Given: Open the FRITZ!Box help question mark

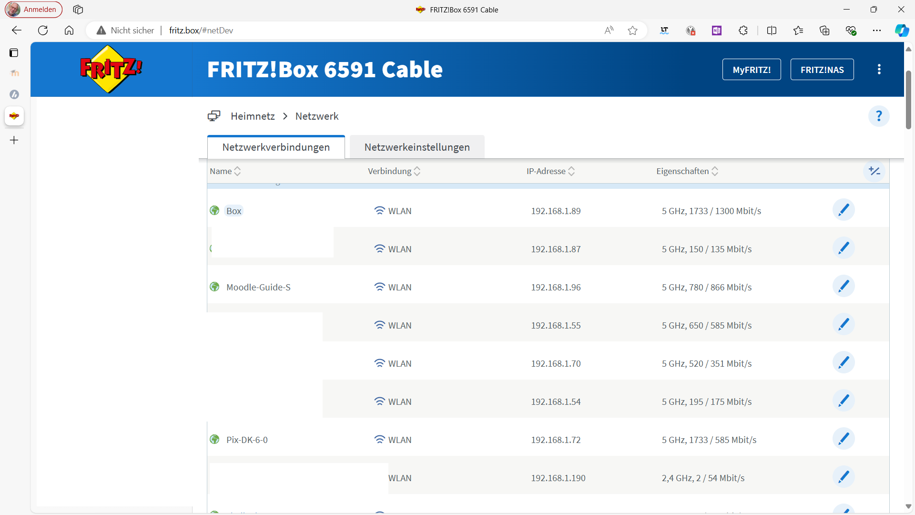Looking at the screenshot, I should (879, 116).
